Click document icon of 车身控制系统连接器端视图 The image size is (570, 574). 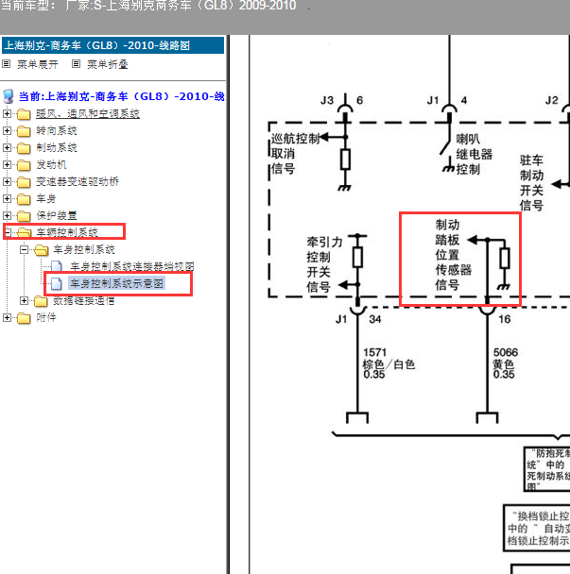(x=56, y=266)
